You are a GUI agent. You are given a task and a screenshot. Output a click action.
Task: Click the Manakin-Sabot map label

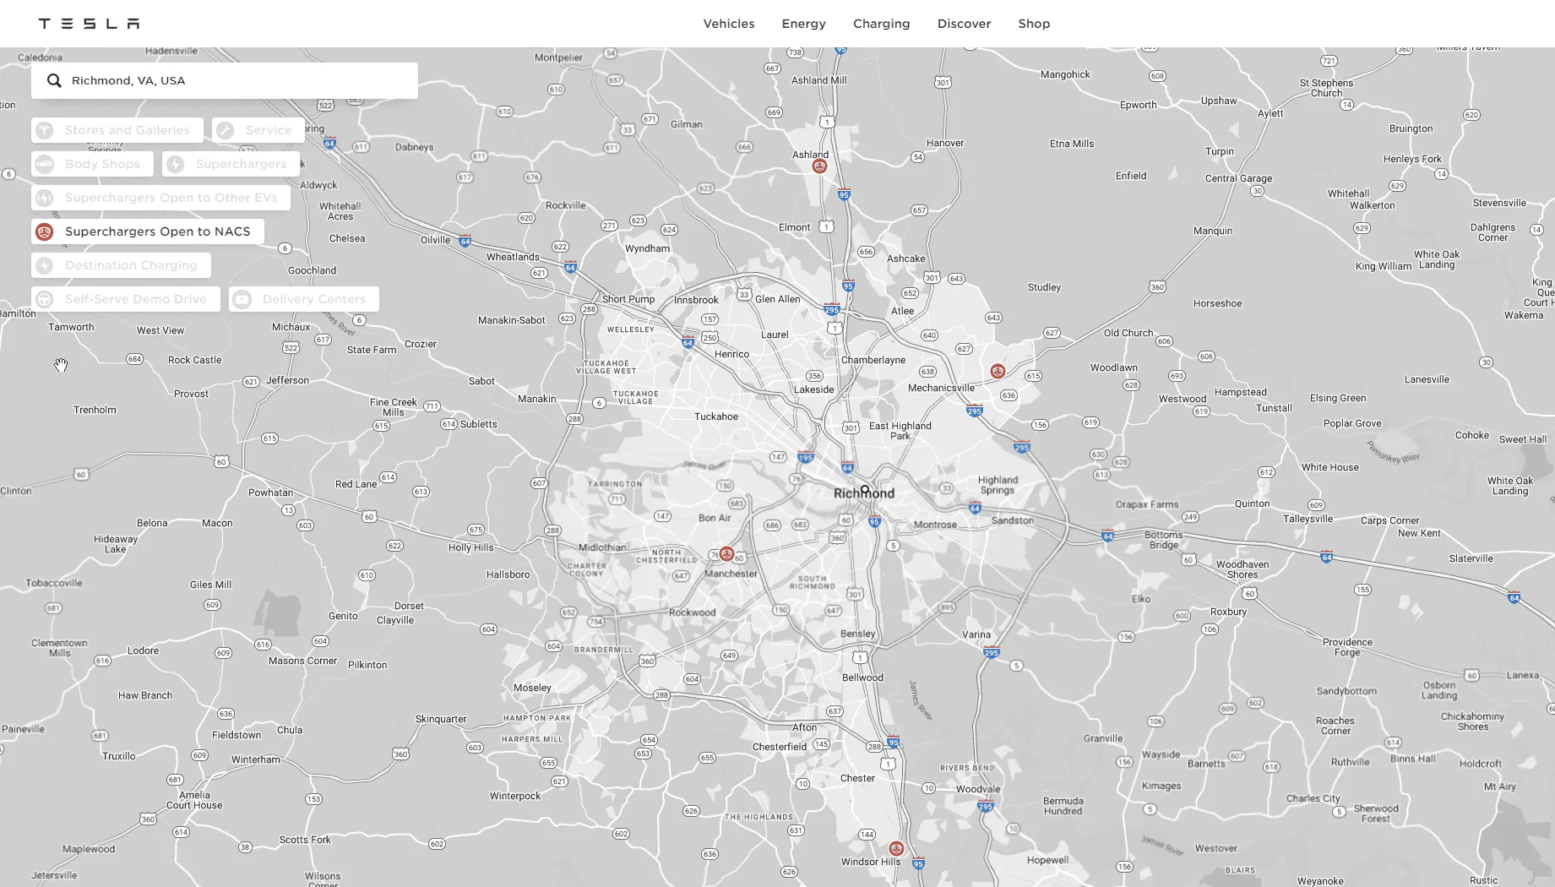point(512,320)
